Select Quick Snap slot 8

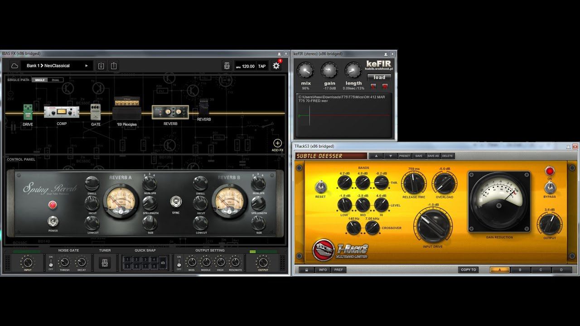(x=154, y=267)
